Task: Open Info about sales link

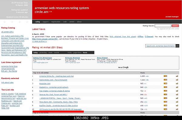Action: click(x=7, y=83)
